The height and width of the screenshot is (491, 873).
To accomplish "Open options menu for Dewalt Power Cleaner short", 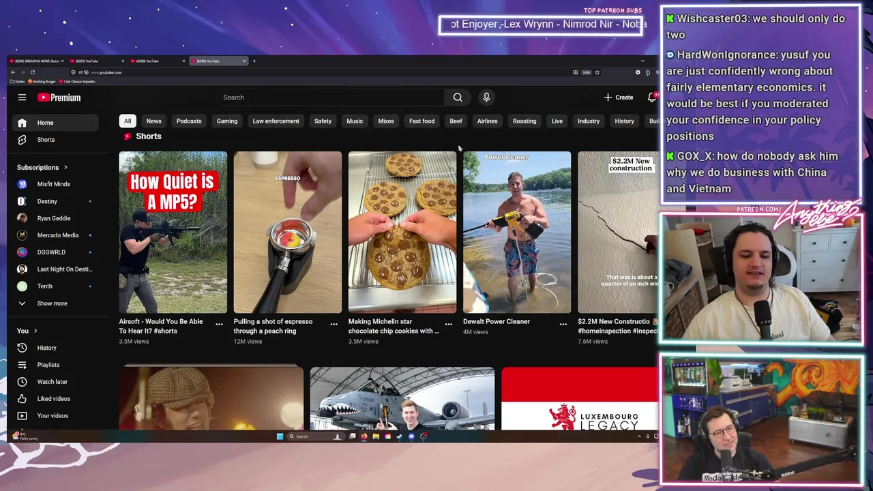I will tap(563, 324).
